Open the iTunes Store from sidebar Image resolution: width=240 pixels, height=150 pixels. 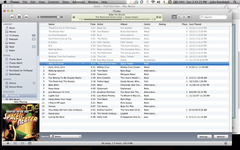(x=15, y=59)
